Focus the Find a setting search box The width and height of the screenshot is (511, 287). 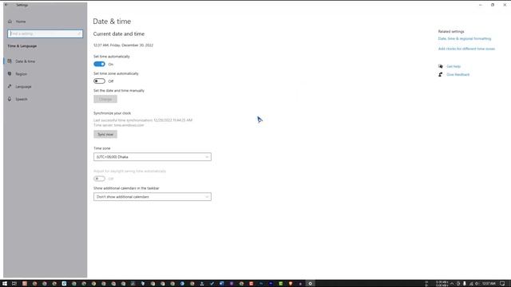point(46,33)
